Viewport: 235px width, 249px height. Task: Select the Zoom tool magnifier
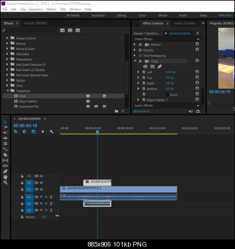[5, 182]
